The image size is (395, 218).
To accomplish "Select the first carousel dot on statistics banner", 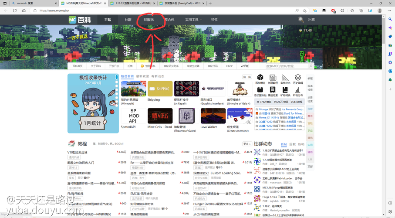I will 116,77.
